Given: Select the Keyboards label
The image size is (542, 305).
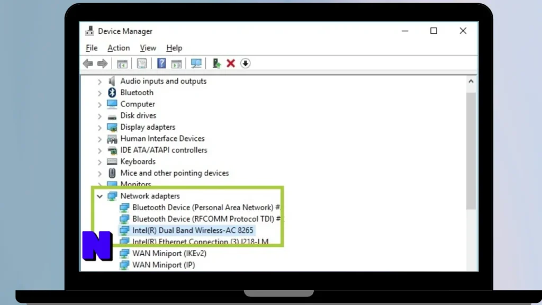Looking at the screenshot, I should point(138,162).
